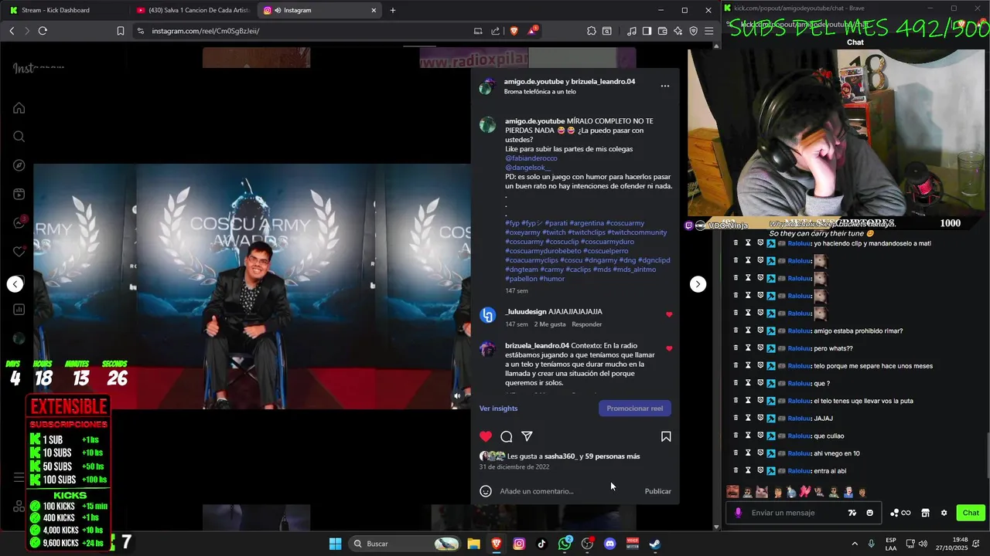This screenshot has height=556, width=990.
Task: Open Instagram Reels sidebar icon
Action: click(19, 194)
